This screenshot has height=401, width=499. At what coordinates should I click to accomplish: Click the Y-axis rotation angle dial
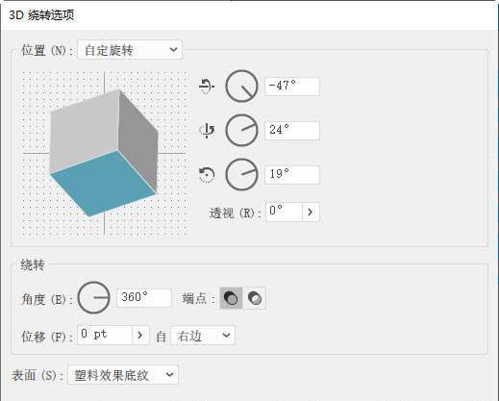pos(241,131)
